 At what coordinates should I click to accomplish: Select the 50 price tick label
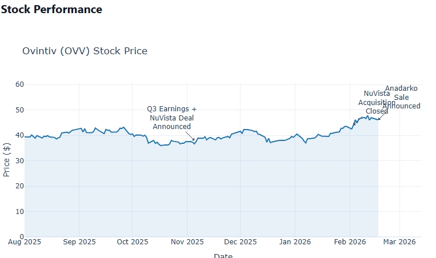[19, 110]
